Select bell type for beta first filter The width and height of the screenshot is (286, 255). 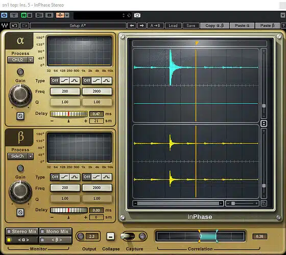(75, 177)
